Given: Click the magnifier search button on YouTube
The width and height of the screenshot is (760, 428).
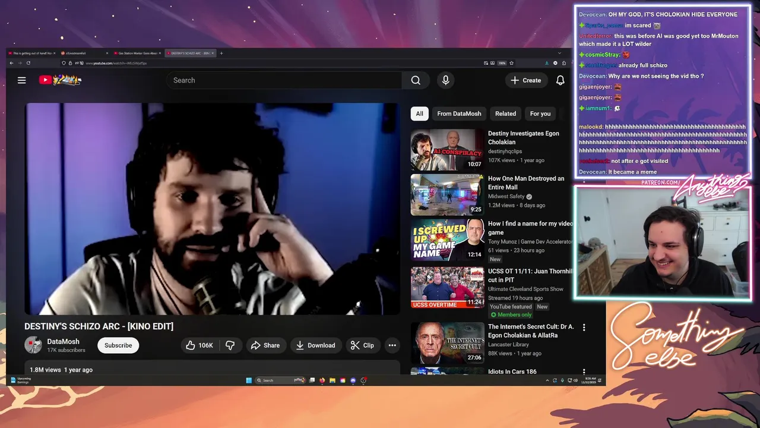Looking at the screenshot, I should (x=416, y=80).
